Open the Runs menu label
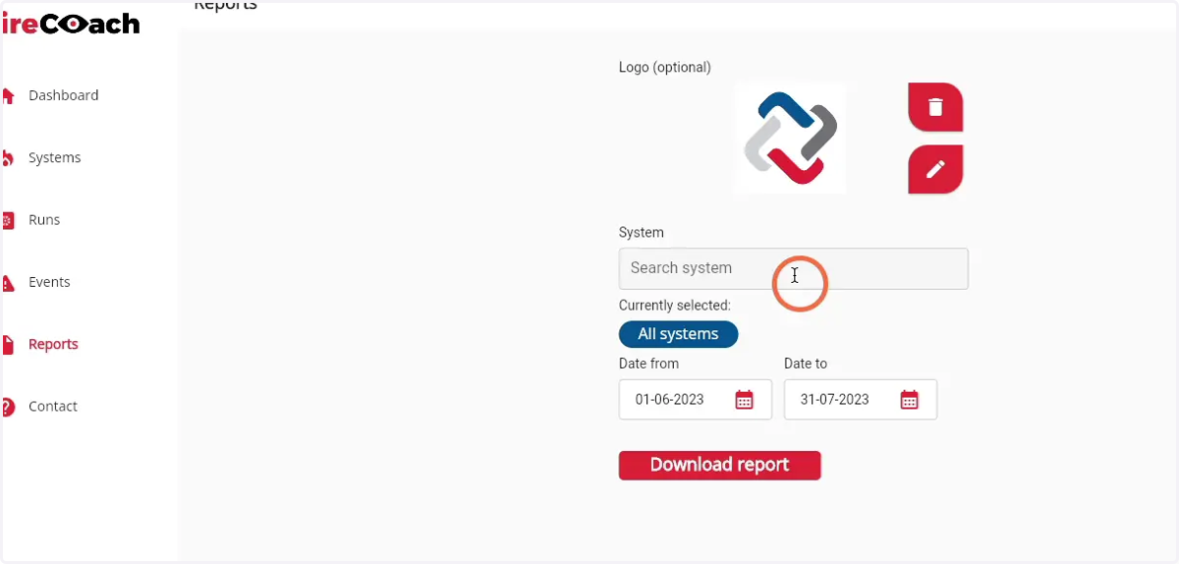 coord(44,220)
